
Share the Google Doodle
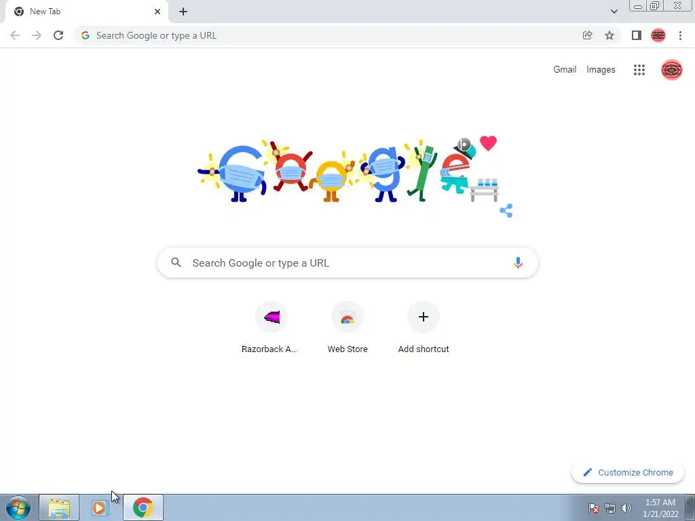[506, 210]
